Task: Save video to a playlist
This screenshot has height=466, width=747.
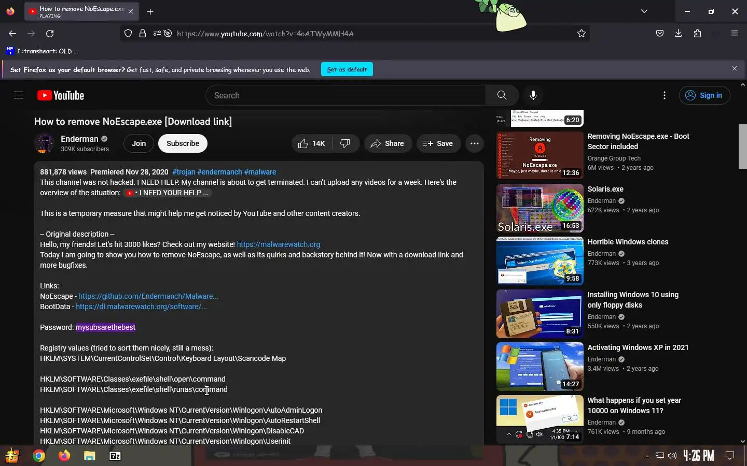Action: click(x=438, y=143)
